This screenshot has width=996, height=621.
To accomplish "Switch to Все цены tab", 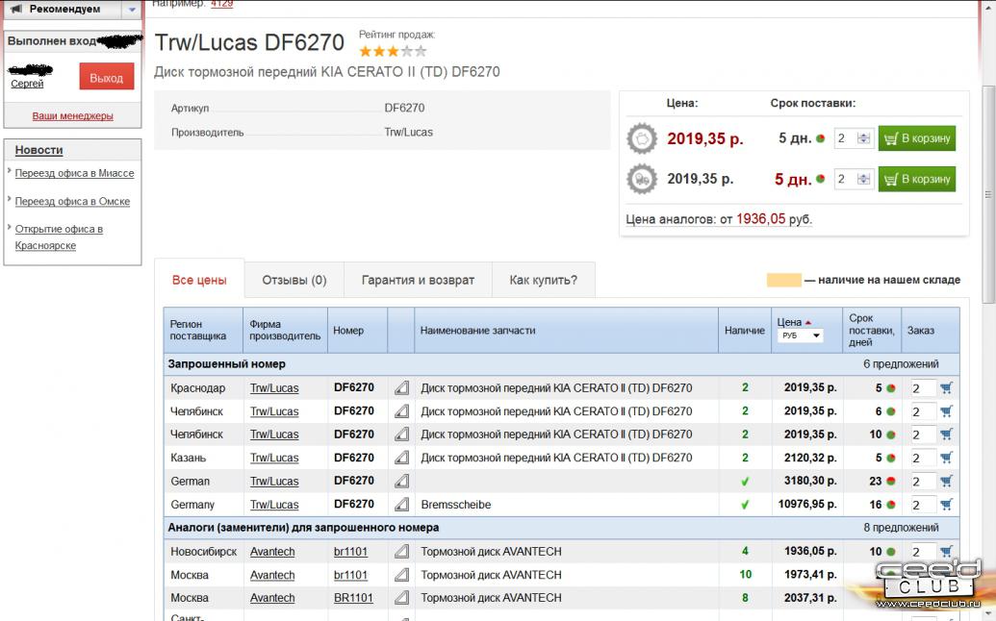I will click(199, 280).
